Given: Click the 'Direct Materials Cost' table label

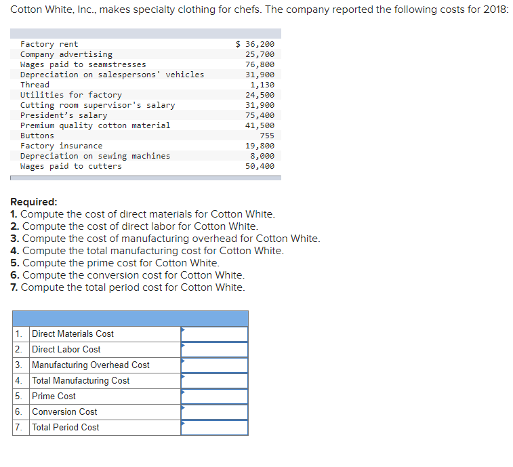Looking at the screenshot, I should (x=73, y=333).
